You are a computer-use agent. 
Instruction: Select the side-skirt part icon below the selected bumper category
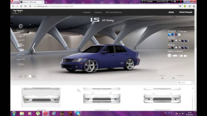[21, 36]
